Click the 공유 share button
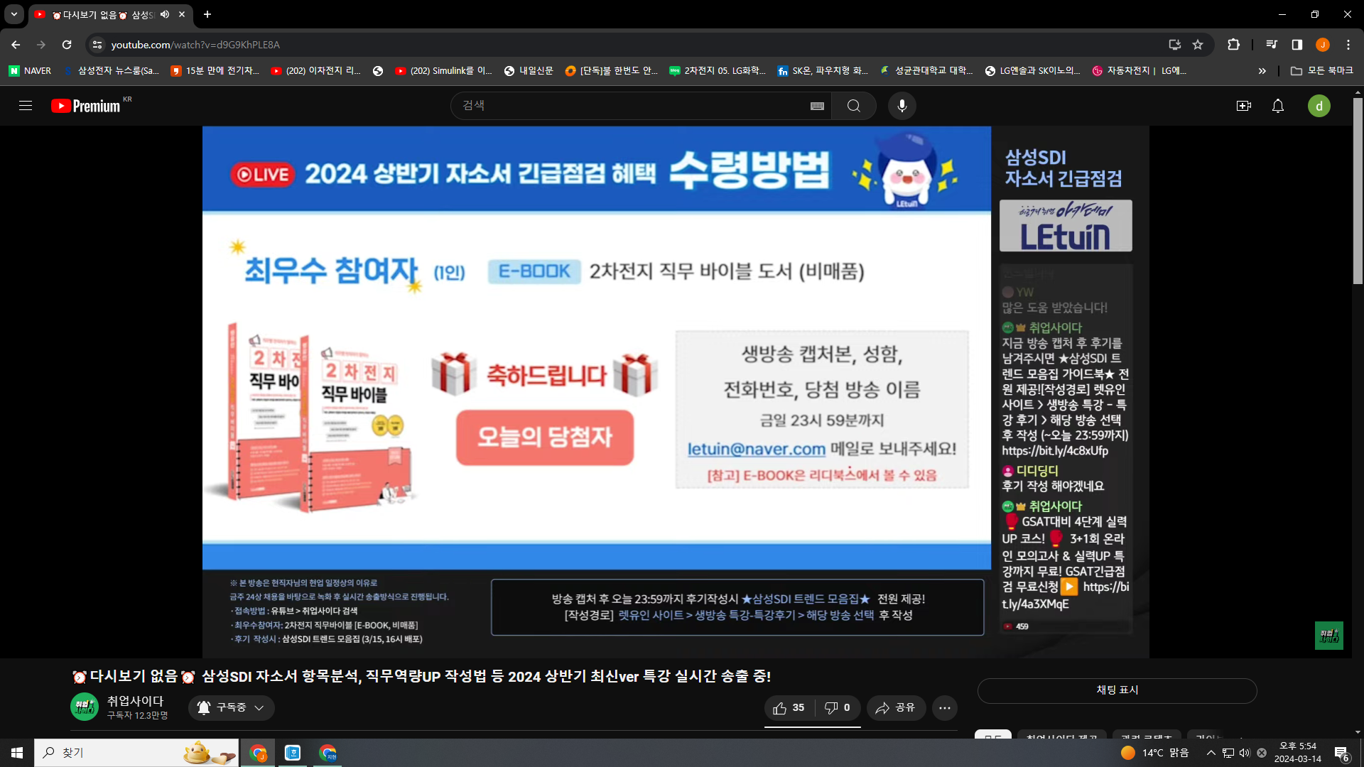The width and height of the screenshot is (1364, 767). click(x=895, y=707)
